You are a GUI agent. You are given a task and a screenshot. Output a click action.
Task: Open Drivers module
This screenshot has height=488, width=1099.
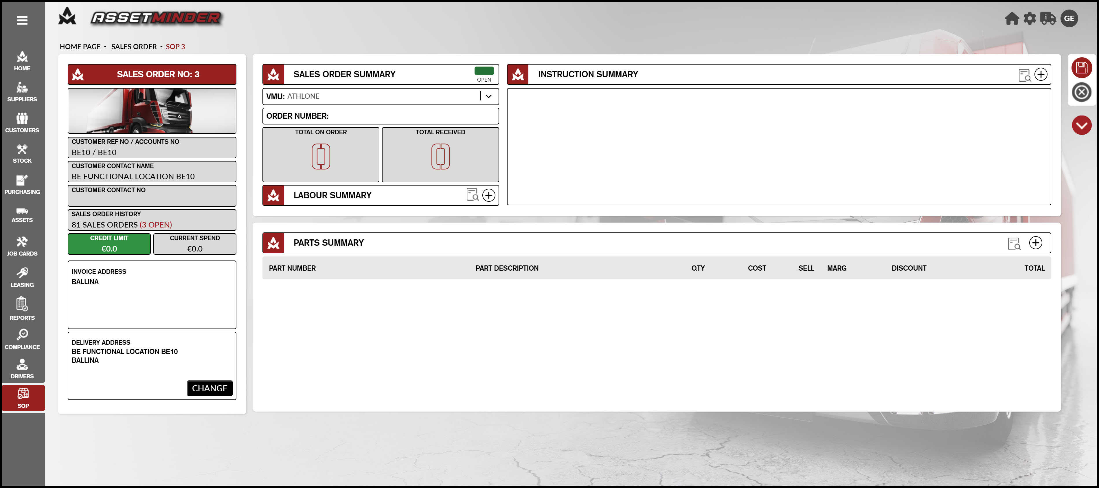coord(22,369)
